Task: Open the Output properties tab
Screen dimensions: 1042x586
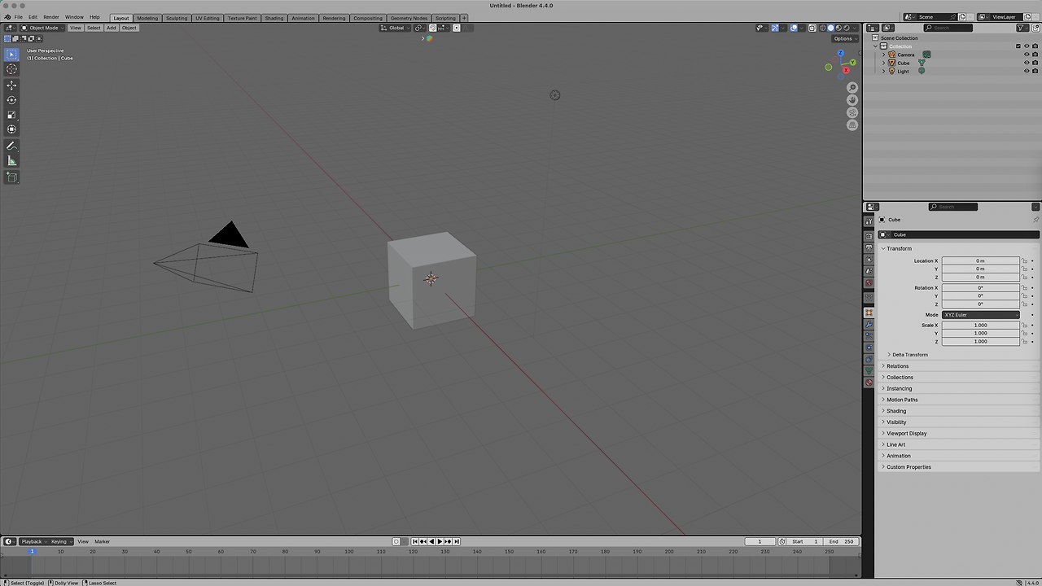Action: coord(869,248)
